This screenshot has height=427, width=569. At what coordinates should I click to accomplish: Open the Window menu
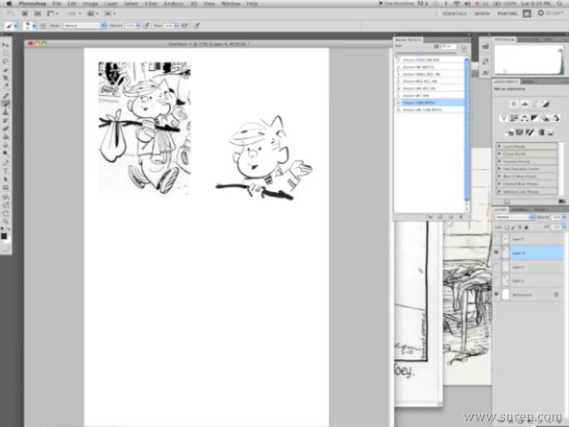pyautogui.click(x=230, y=4)
